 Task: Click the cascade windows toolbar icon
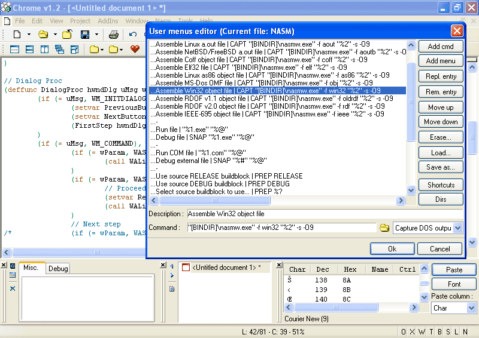point(59,50)
